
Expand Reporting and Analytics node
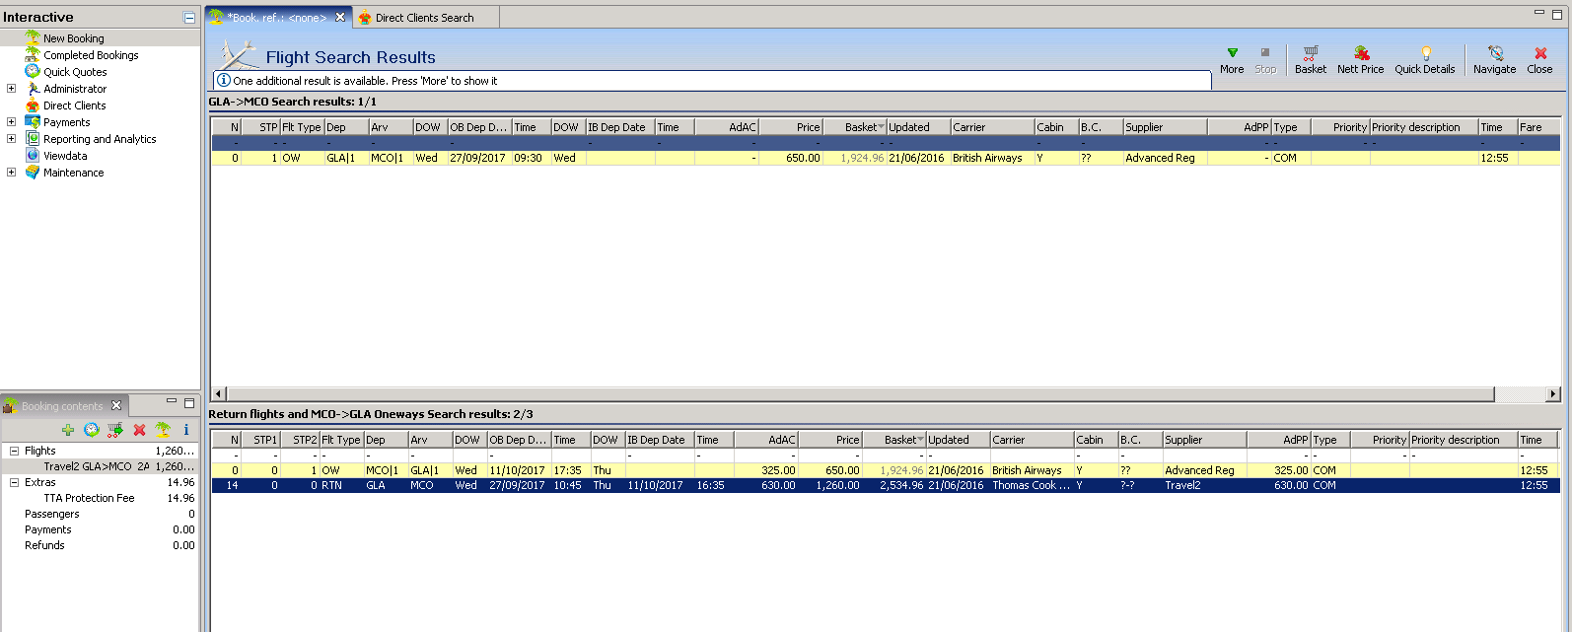pos(12,139)
